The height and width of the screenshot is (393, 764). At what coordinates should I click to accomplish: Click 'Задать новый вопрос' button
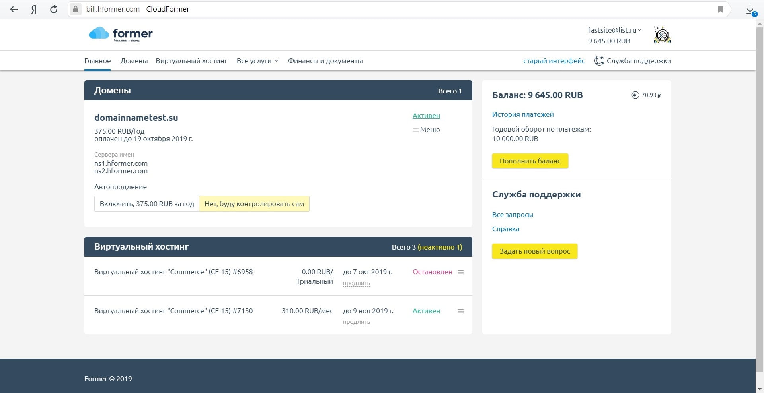534,251
